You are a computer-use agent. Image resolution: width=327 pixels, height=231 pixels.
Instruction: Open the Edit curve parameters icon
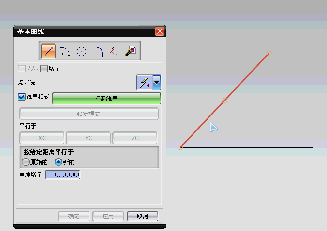[131, 51]
